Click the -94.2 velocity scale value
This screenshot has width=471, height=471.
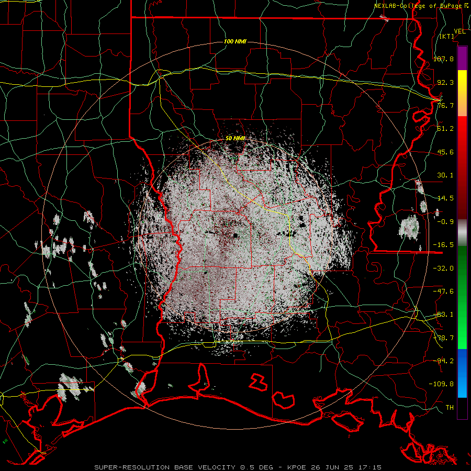pos(443,361)
